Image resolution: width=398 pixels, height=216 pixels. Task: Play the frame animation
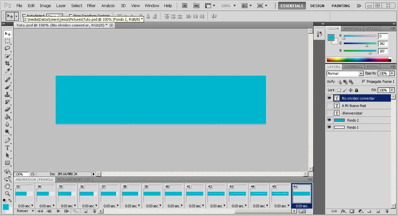pos(59,211)
